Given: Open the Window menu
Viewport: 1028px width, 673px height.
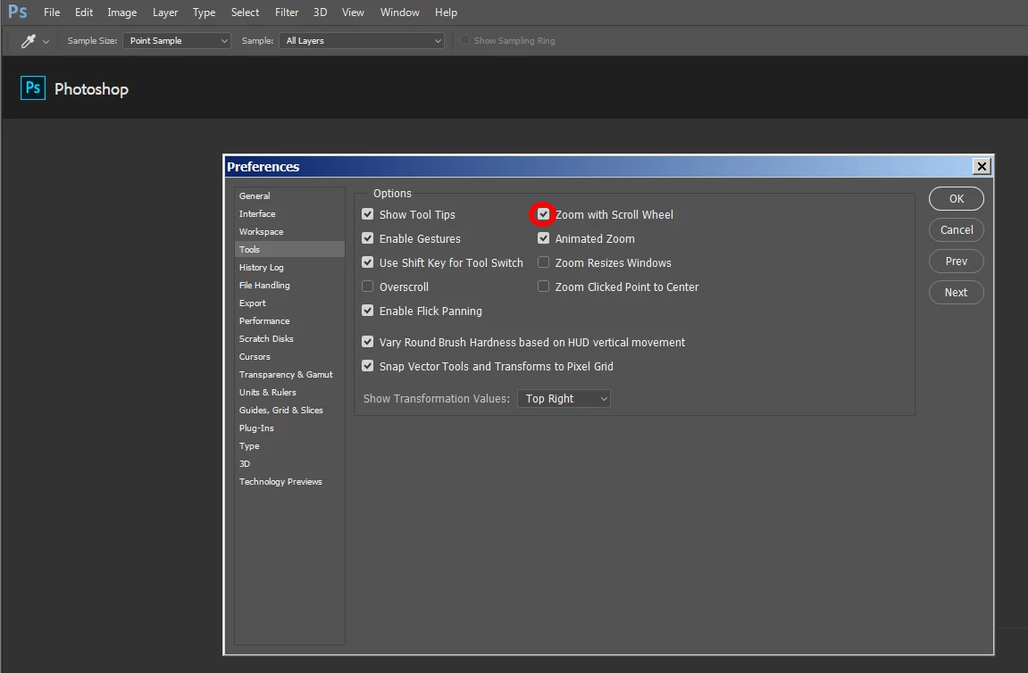Looking at the screenshot, I should click(x=400, y=12).
